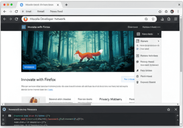Open the three-dot browser menu
This screenshot has width=183, height=128.
coord(178,11)
